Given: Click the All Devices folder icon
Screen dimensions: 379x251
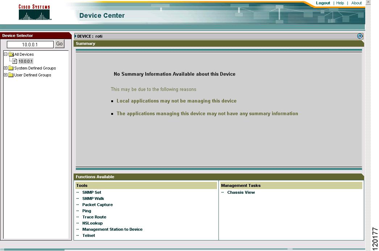Looking at the screenshot, I should pyautogui.click(x=11, y=54).
